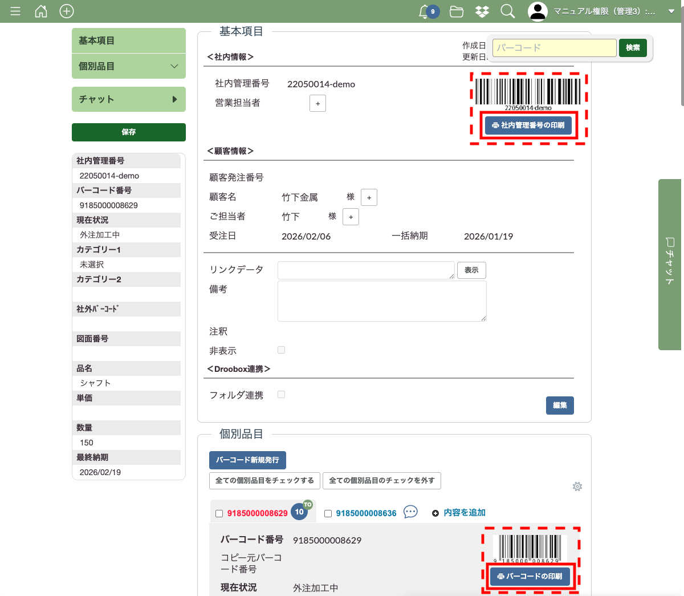
Task: Check the box for barcode 9185000008636
Action: coord(328,513)
